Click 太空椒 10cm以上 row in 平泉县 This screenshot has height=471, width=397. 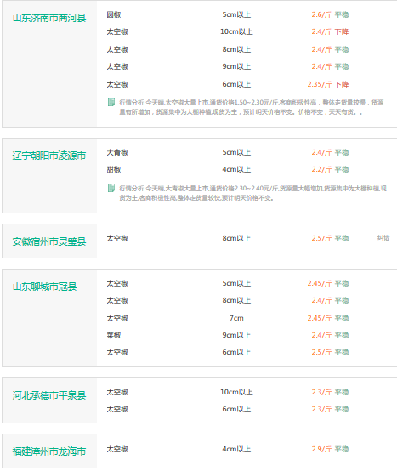pos(228,392)
